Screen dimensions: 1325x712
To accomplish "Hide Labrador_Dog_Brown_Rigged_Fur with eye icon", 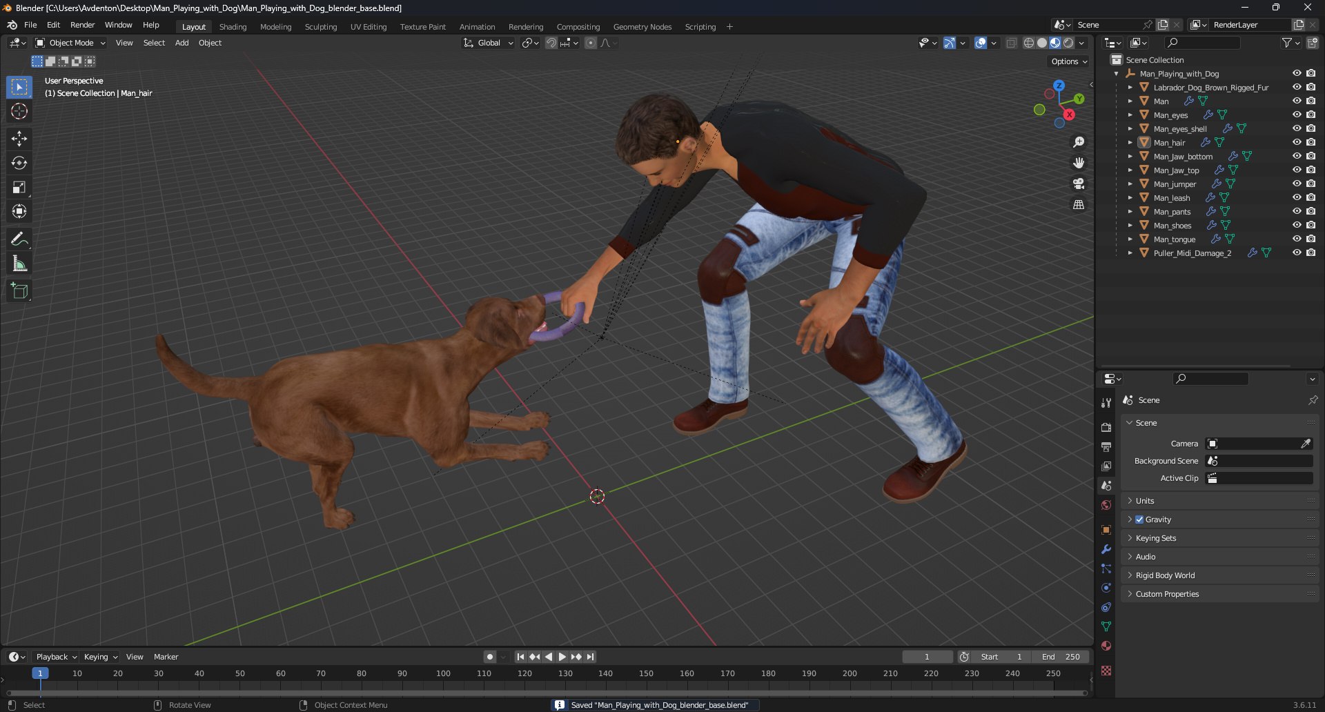I will point(1297,87).
